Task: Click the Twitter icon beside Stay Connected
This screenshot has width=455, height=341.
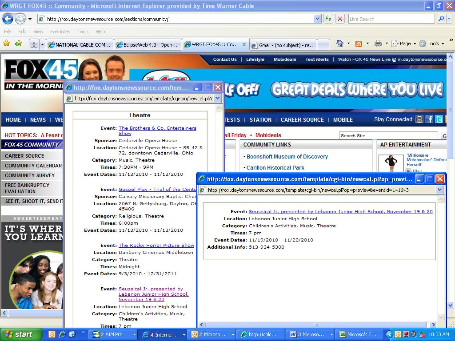Action: coord(439,119)
